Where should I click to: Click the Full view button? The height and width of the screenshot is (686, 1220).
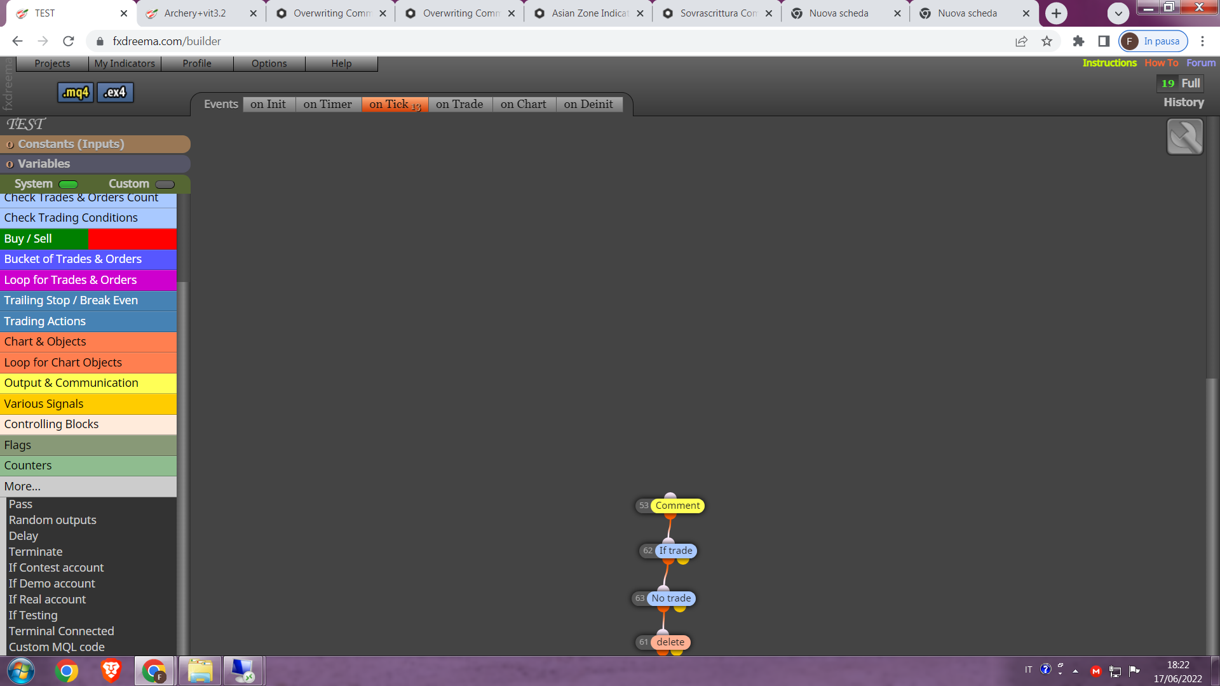pyautogui.click(x=1190, y=83)
